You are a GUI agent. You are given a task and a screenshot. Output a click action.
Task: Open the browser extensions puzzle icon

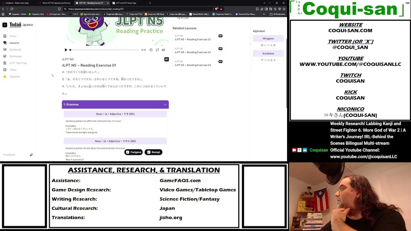coord(257,9)
